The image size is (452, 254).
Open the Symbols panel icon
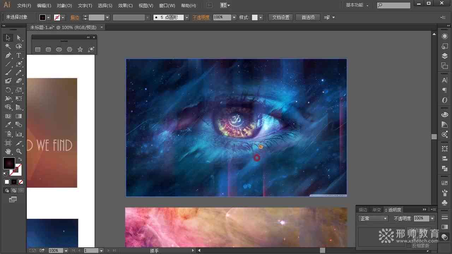click(445, 202)
